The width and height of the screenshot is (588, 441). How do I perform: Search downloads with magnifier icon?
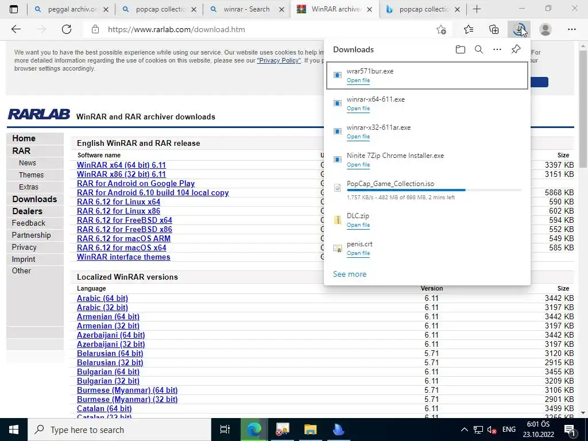click(x=478, y=49)
